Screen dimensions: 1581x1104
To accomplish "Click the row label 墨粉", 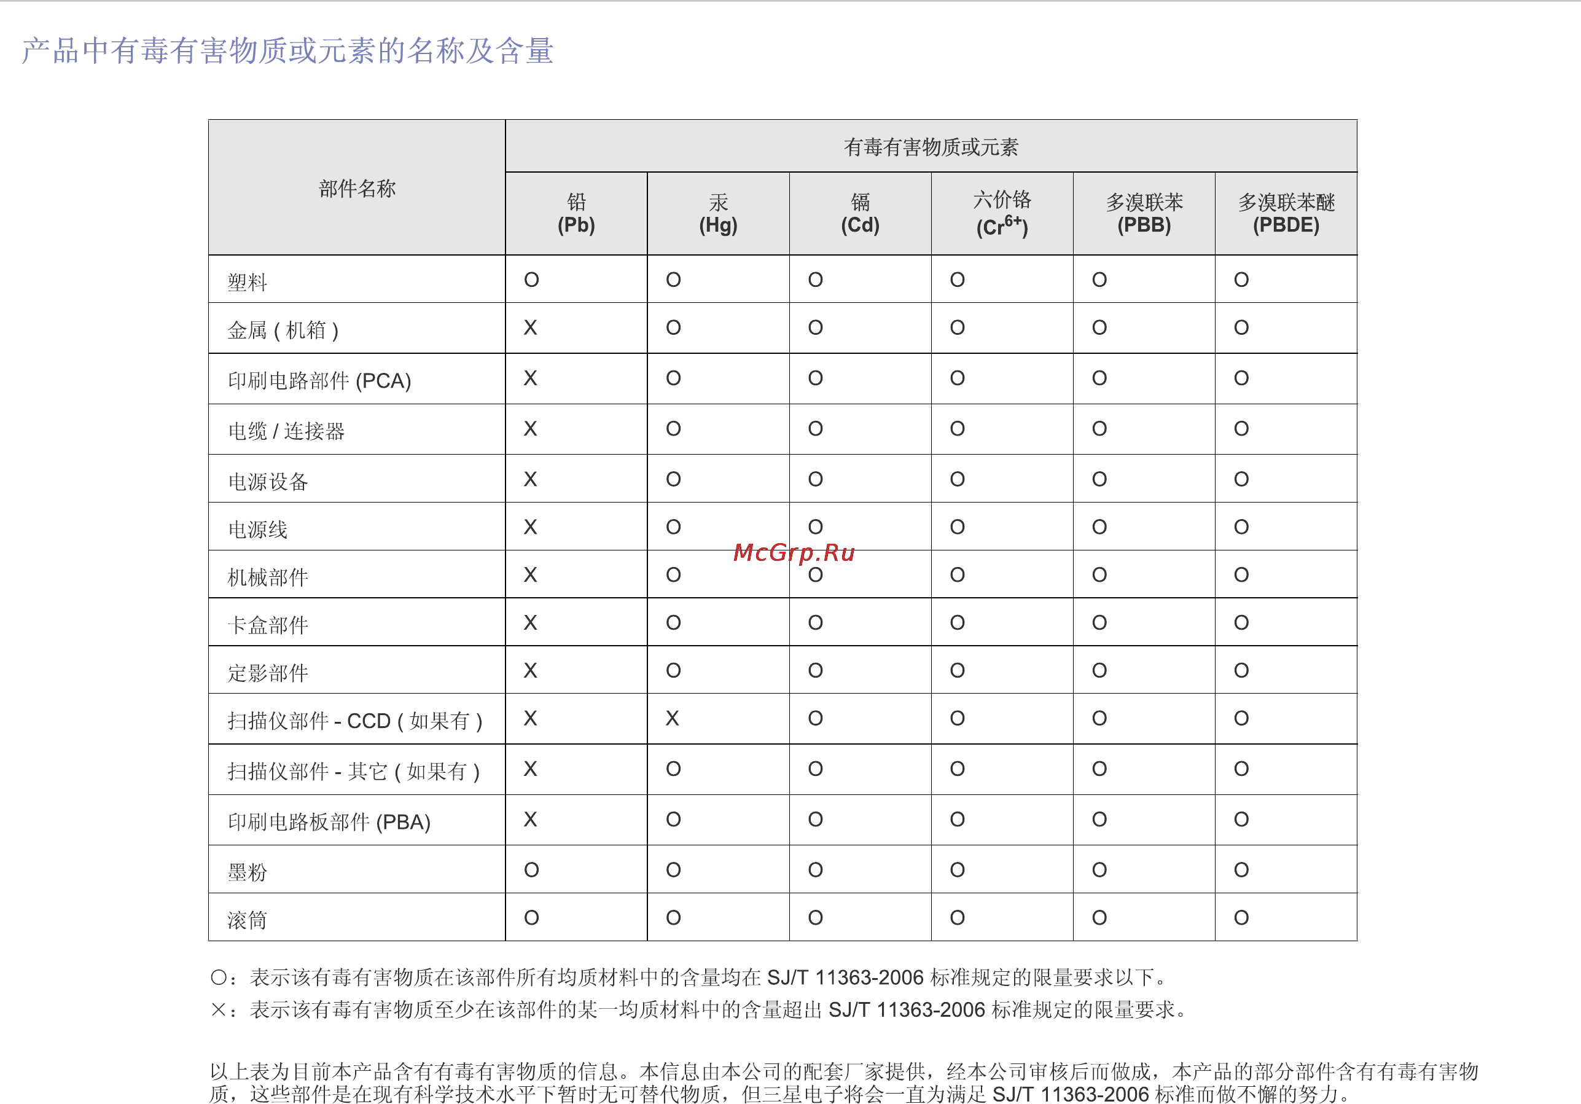I will tap(247, 872).
